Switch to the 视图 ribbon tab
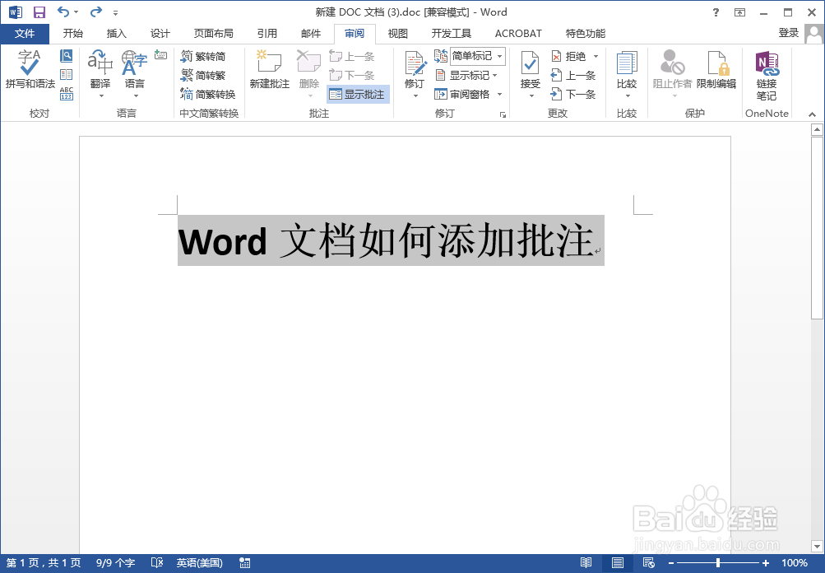The image size is (825, 573). coord(396,34)
